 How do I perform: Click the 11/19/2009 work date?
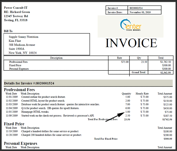point(12,131)
